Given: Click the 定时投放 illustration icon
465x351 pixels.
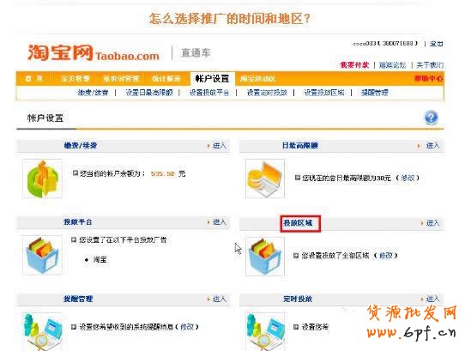Looking at the screenshot, I should 265,332.
